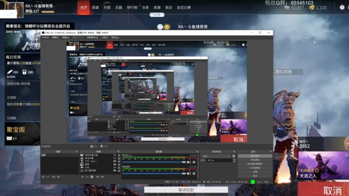This screenshot has width=349, height=196.
Task: Lock the 显示器采集 source
Action: 119,170
